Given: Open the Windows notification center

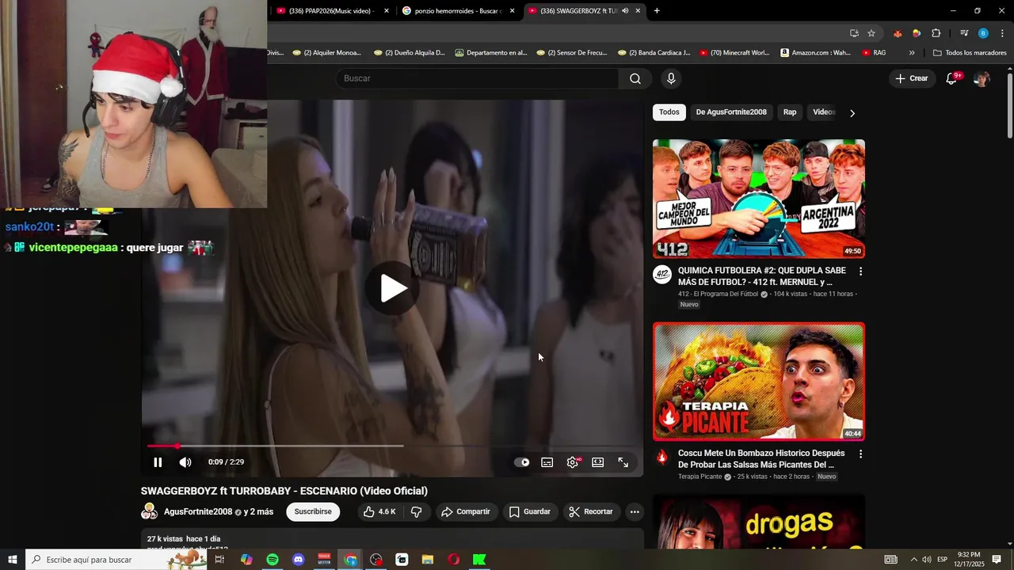Looking at the screenshot, I should (997, 560).
